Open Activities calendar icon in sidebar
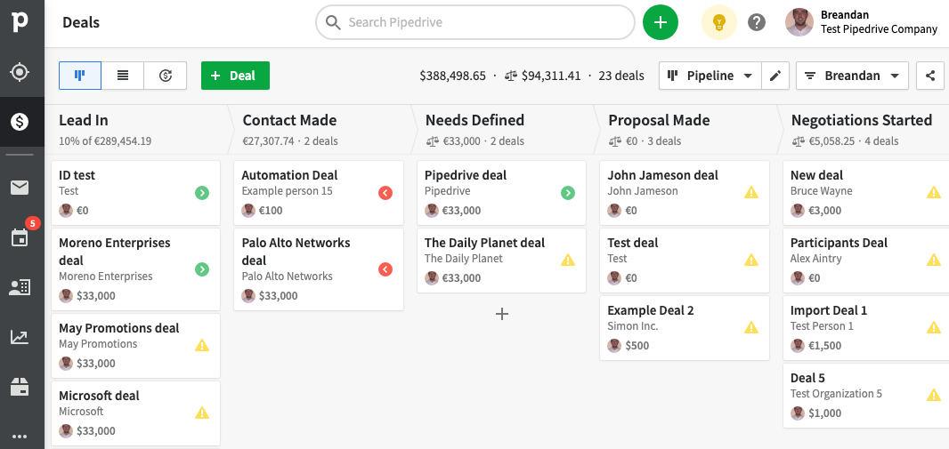Viewport: 949px width, 449px height. (20, 237)
